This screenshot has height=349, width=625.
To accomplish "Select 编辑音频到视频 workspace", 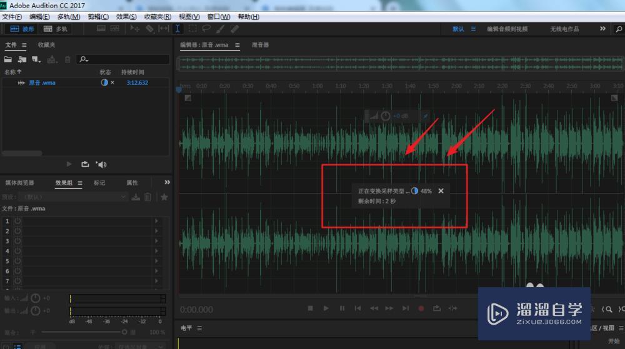I will (507, 29).
